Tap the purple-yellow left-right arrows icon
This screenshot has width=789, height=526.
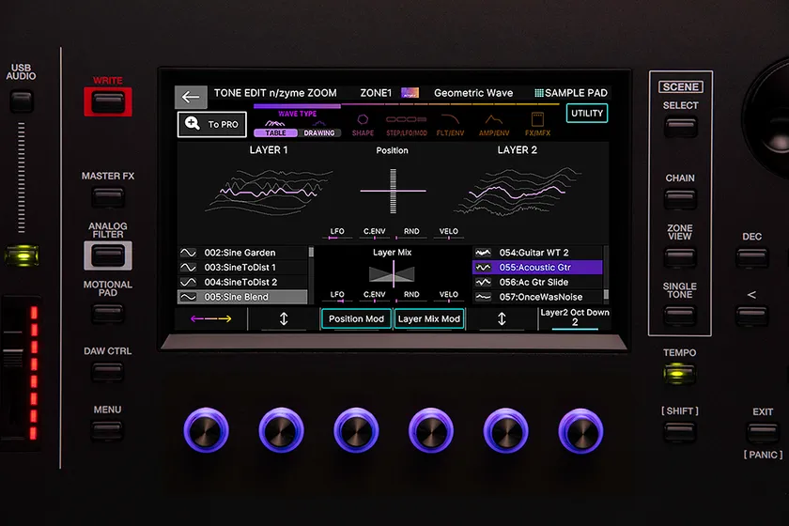click(x=210, y=318)
